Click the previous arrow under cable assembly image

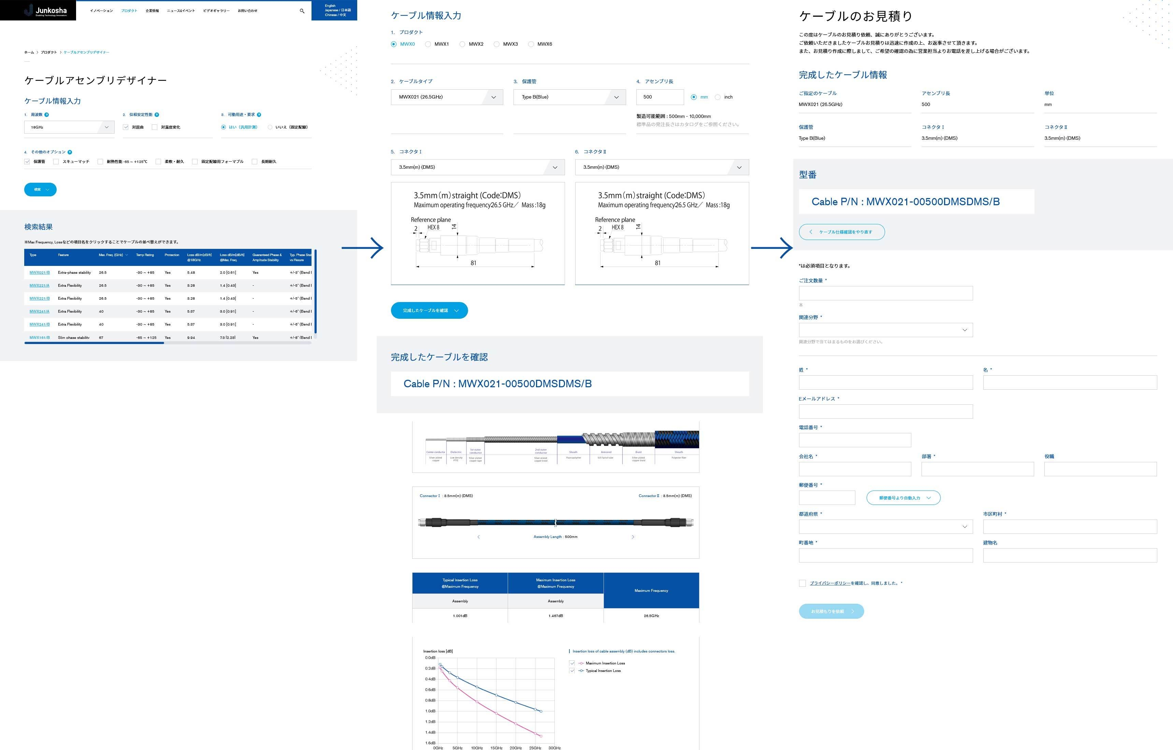[479, 537]
